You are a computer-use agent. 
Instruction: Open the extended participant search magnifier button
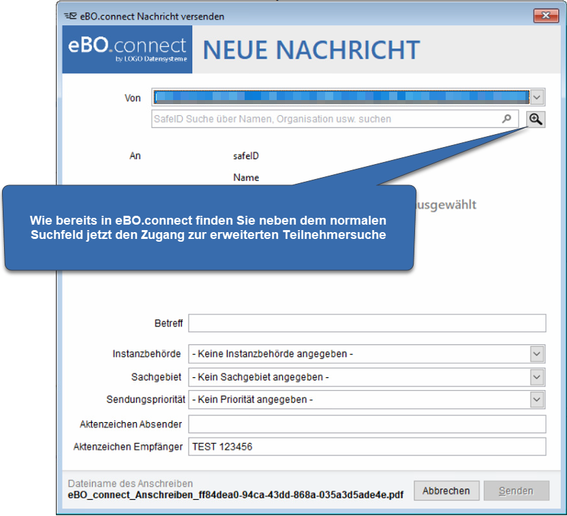pos(536,119)
